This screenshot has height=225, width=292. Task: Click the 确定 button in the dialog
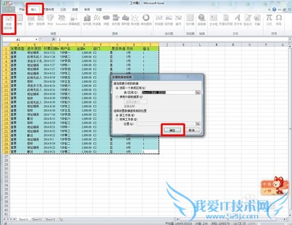point(172,130)
